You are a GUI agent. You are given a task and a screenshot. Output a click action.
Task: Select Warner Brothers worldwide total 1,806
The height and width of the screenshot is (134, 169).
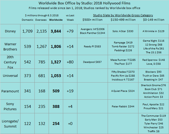pos(56,47)
